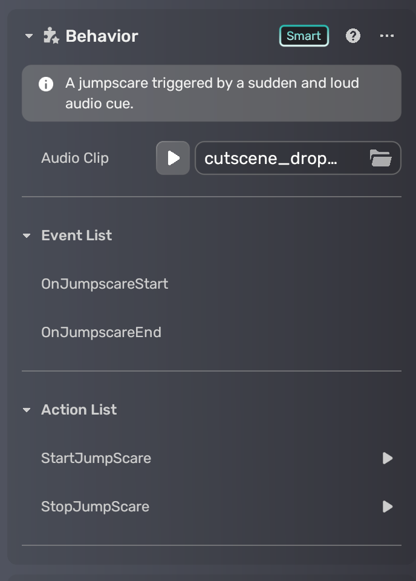Select the OnJumpscareEnd event
This screenshot has width=416, height=581.
click(101, 332)
